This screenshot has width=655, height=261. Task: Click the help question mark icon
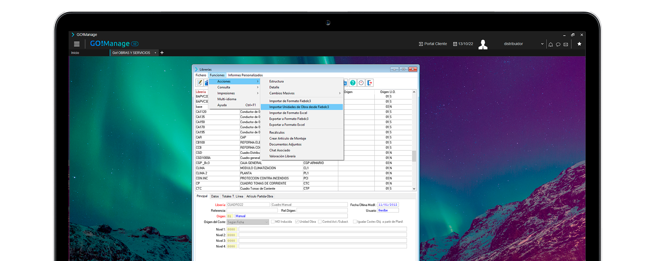353,83
